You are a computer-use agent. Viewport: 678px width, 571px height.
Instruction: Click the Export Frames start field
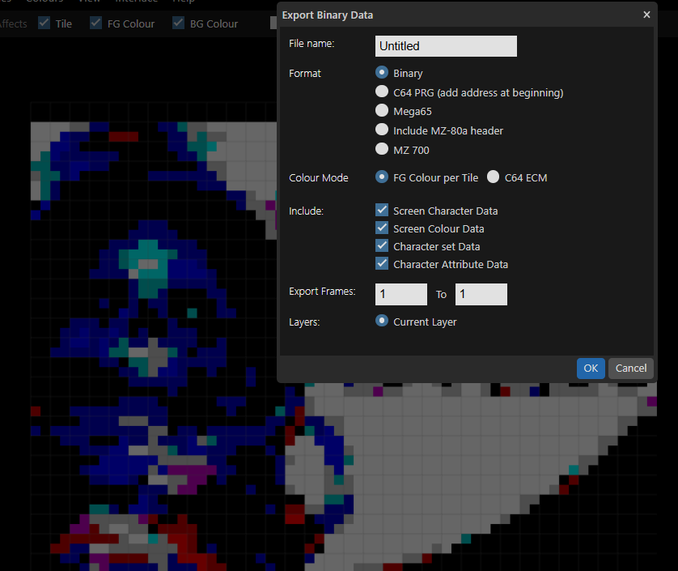coord(401,294)
